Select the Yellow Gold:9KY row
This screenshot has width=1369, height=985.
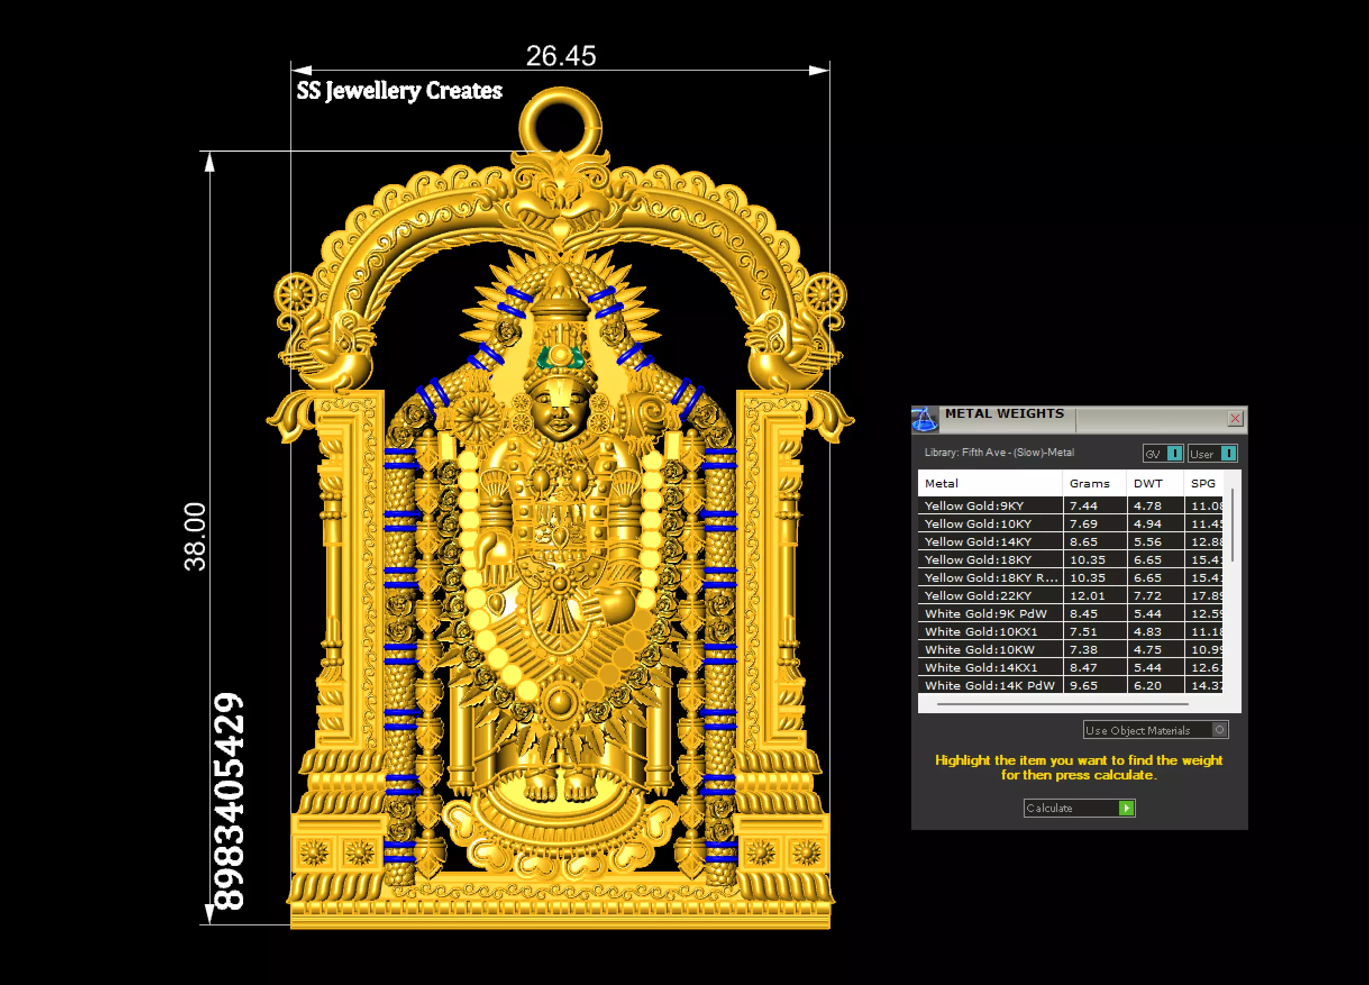[1070, 506]
